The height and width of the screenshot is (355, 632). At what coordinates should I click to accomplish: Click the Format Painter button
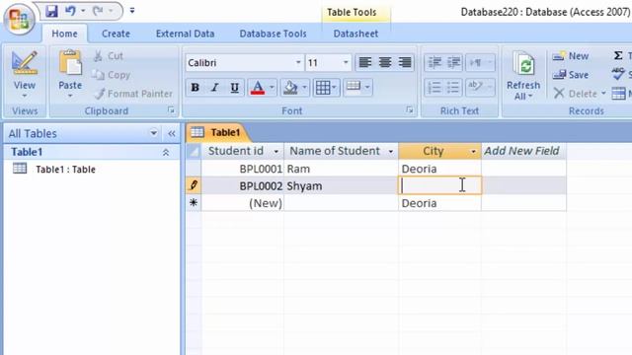point(133,94)
